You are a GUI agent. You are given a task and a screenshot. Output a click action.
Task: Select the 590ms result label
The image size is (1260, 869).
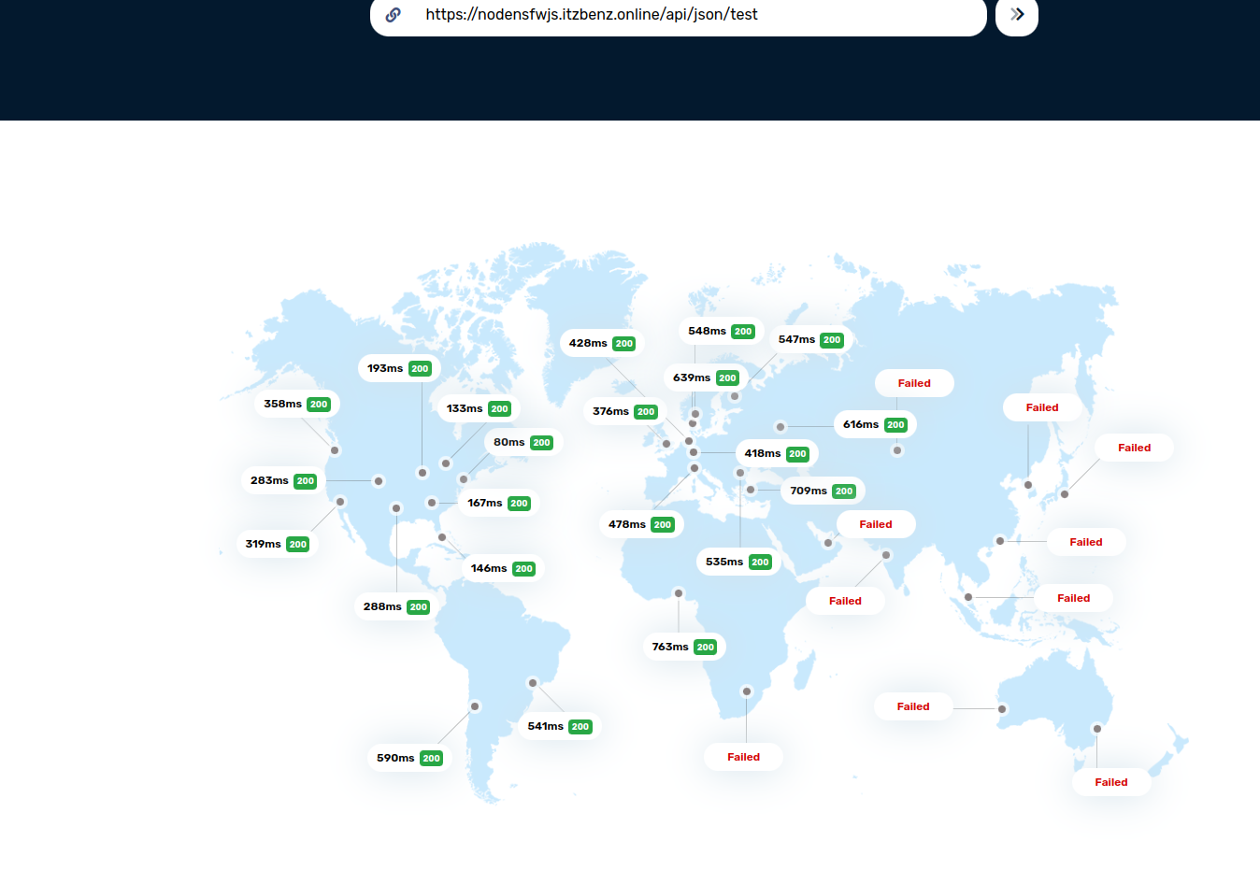click(409, 758)
